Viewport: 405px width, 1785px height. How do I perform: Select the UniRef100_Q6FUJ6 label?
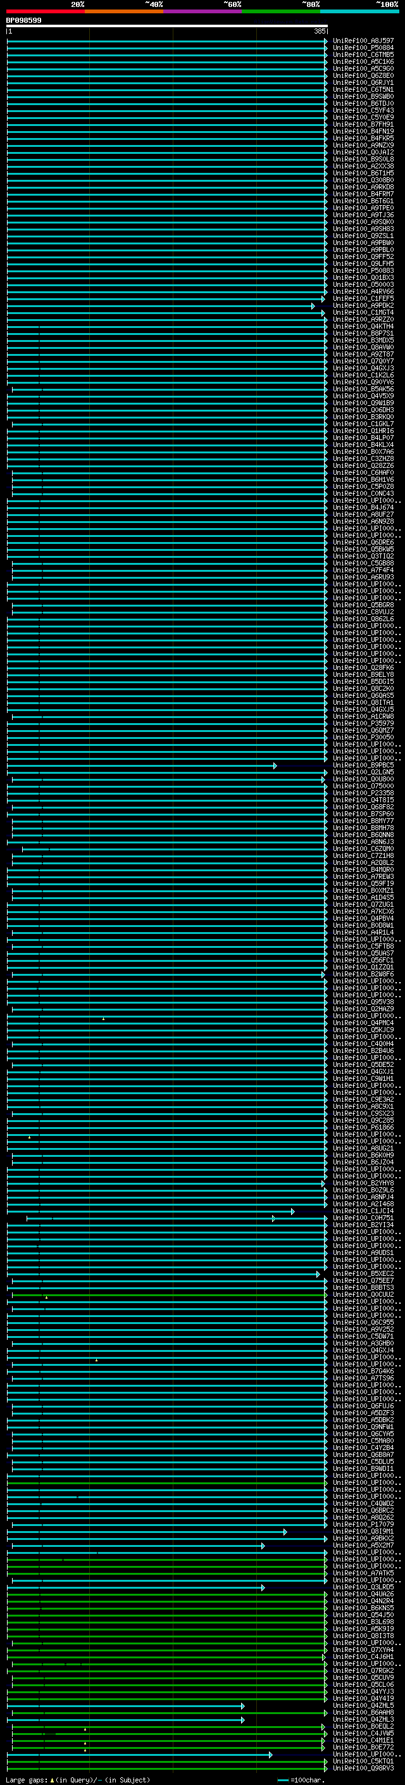(x=363, y=1406)
